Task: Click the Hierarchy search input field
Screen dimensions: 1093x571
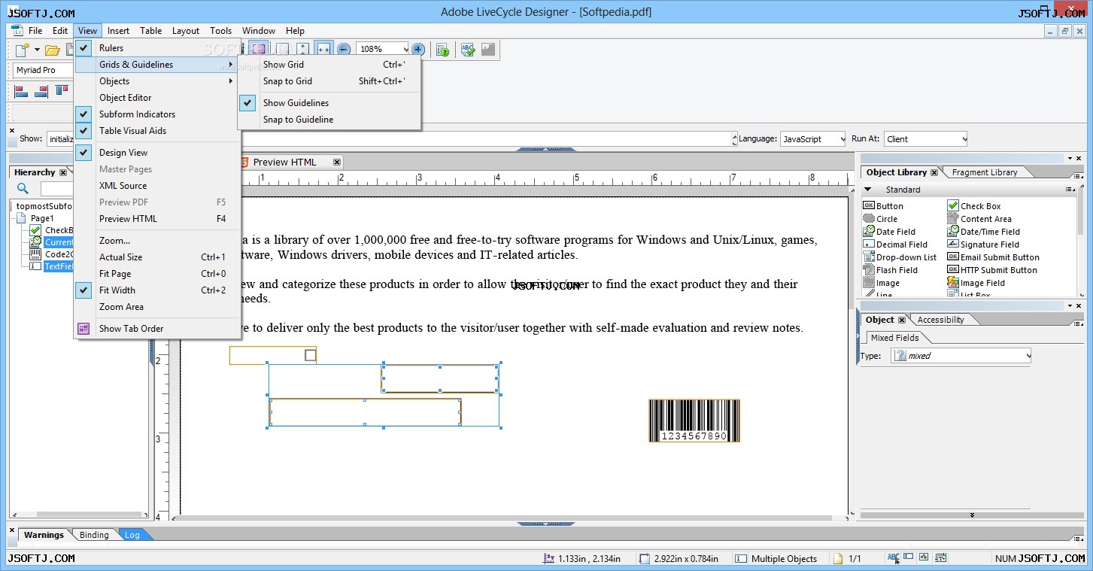Action: (x=58, y=189)
